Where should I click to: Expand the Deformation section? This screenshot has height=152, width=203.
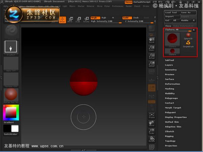173,84
